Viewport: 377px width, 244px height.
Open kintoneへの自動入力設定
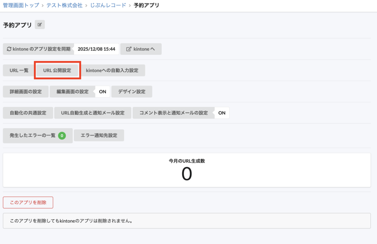pos(113,70)
